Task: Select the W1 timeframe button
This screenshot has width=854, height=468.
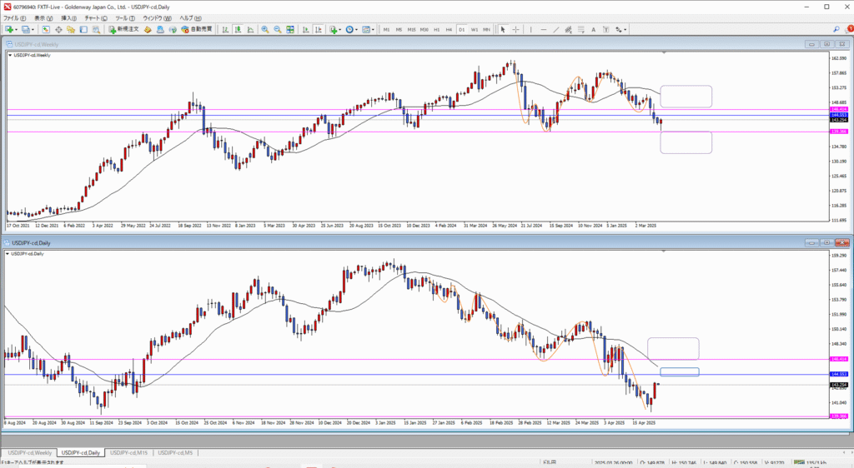Action: (474, 29)
